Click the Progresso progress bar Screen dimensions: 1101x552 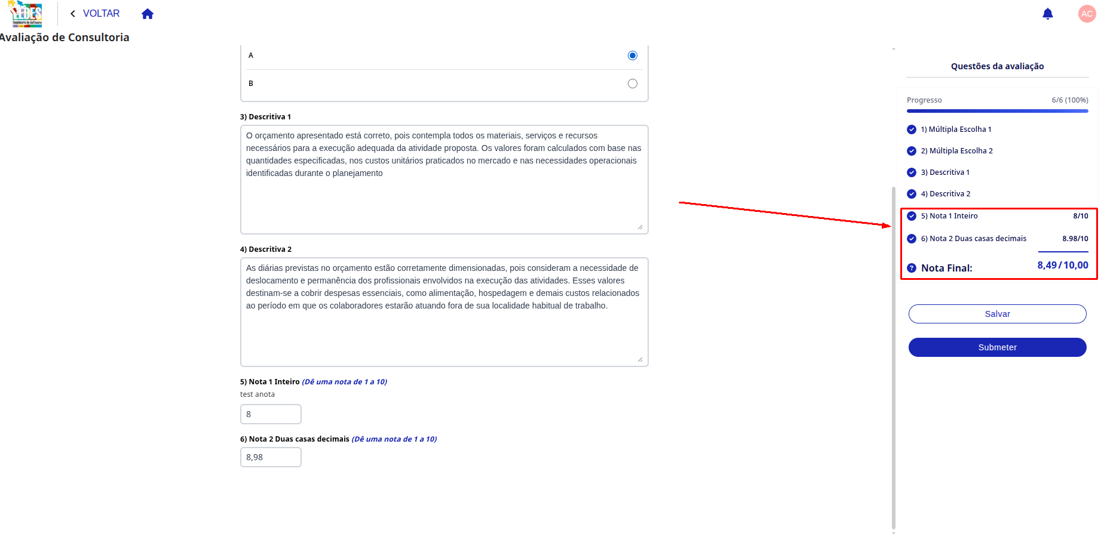coord(997,111)
